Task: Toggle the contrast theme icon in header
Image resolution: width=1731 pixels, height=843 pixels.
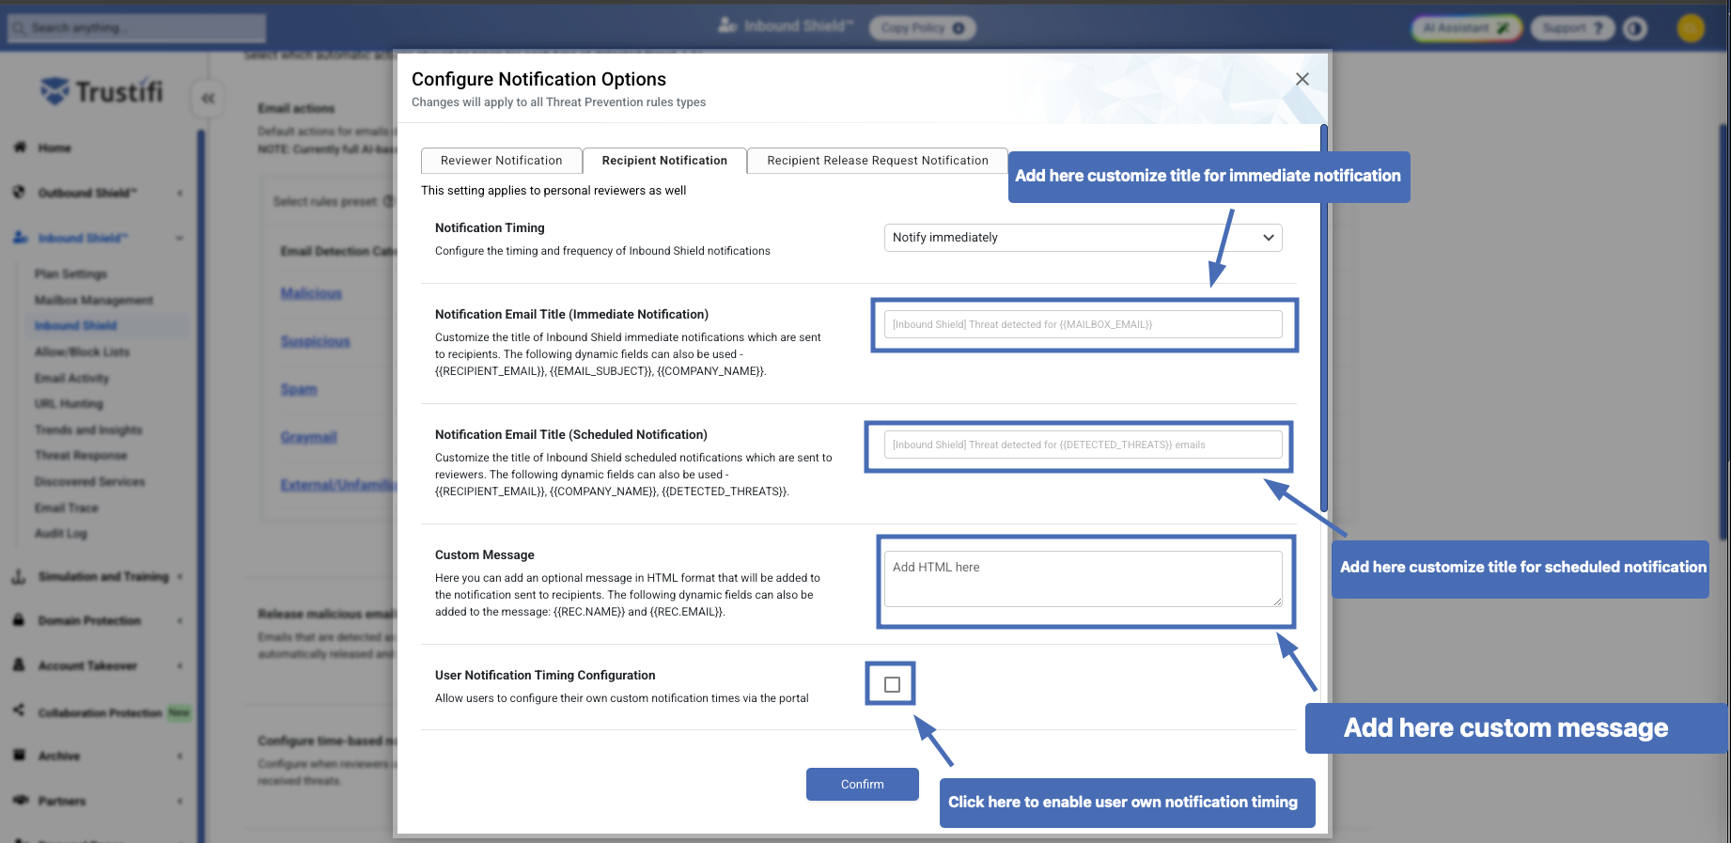Action: click(x=1635, y=28)
